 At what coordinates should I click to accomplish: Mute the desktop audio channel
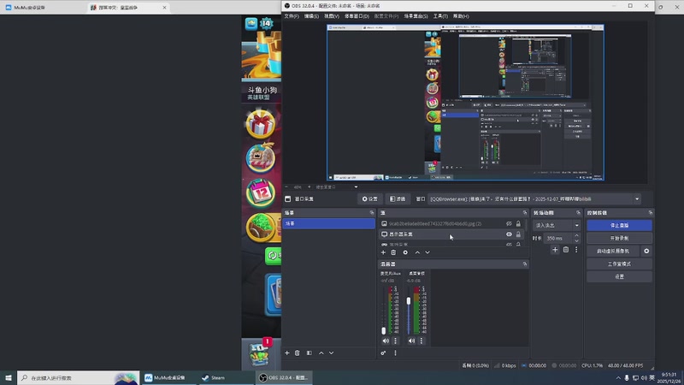point(411,341)
